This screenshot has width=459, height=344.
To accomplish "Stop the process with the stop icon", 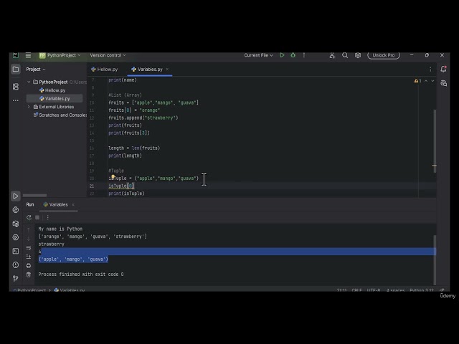I will [x=37, y=217].
